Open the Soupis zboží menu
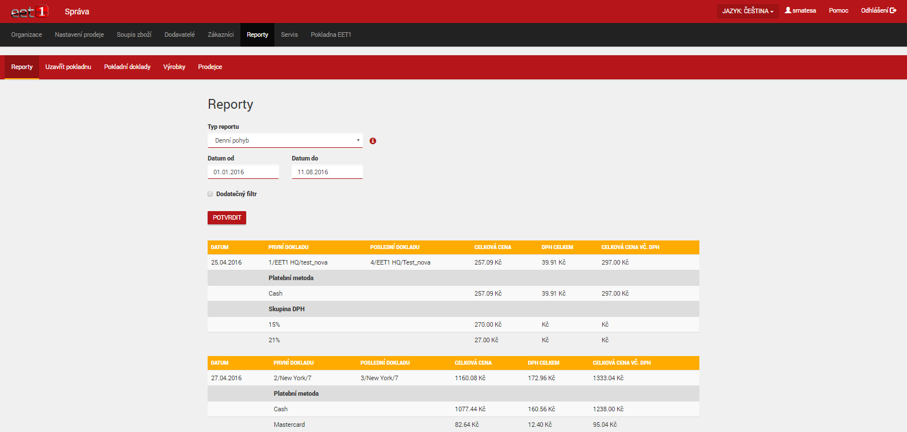907x432 pixels. coord(134,35)
